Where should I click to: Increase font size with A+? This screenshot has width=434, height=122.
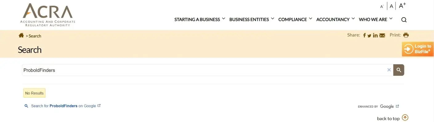402,6
